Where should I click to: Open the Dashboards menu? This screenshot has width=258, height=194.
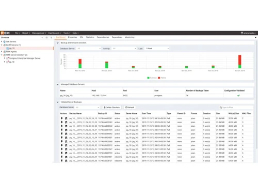tap(55, 33)
